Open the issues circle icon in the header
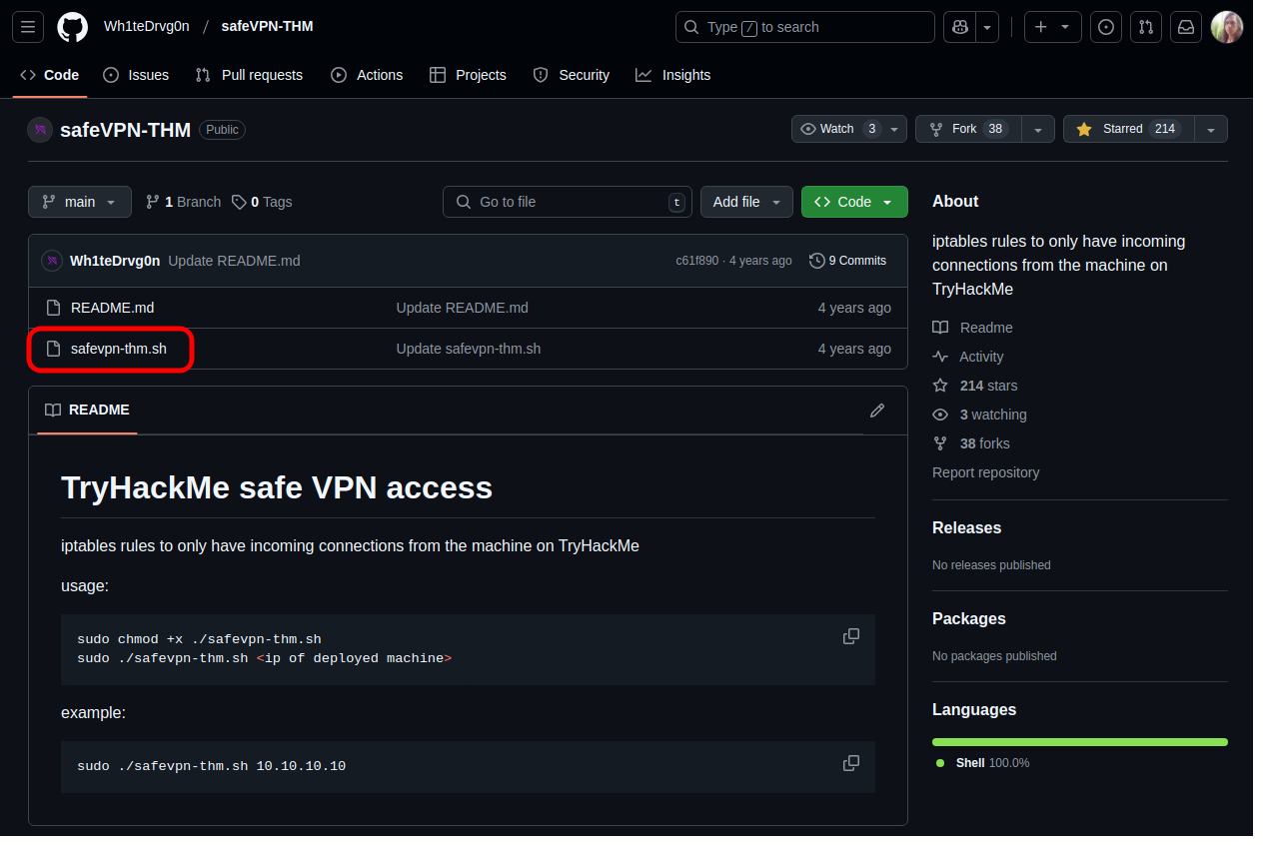 [1106, 27]
